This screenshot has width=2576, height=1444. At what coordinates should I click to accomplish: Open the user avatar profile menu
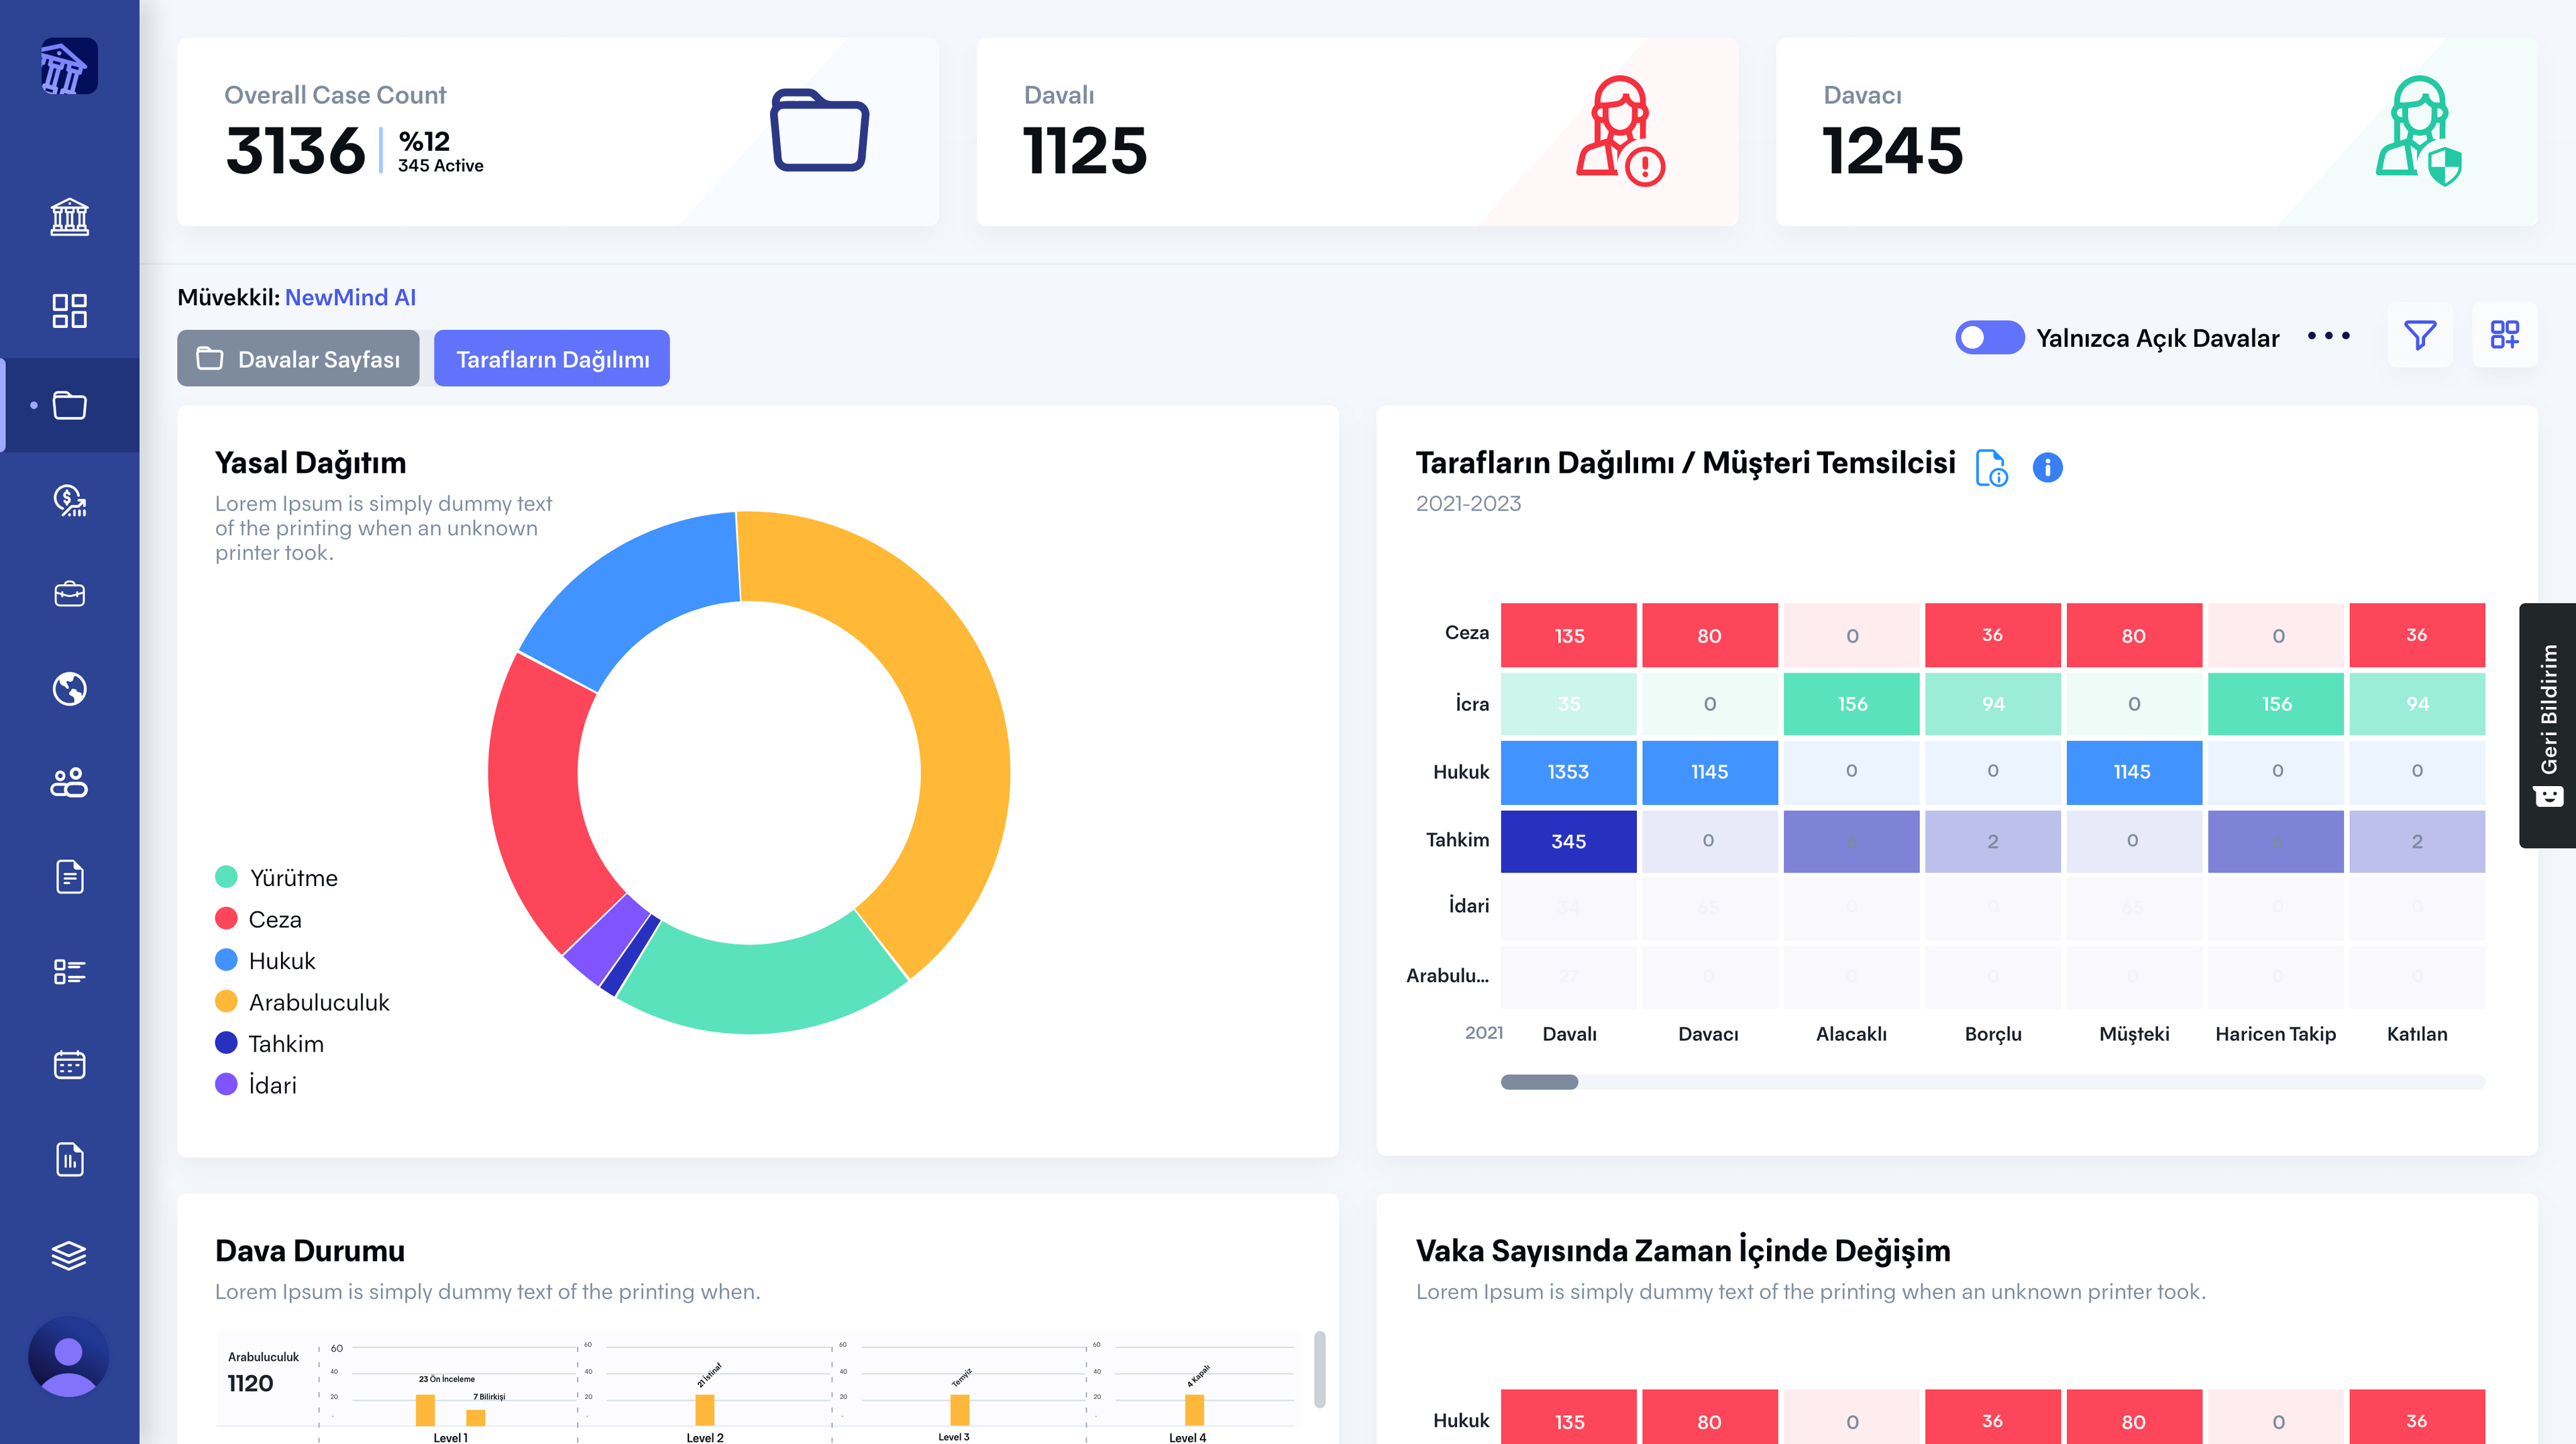pos(68,1356)
